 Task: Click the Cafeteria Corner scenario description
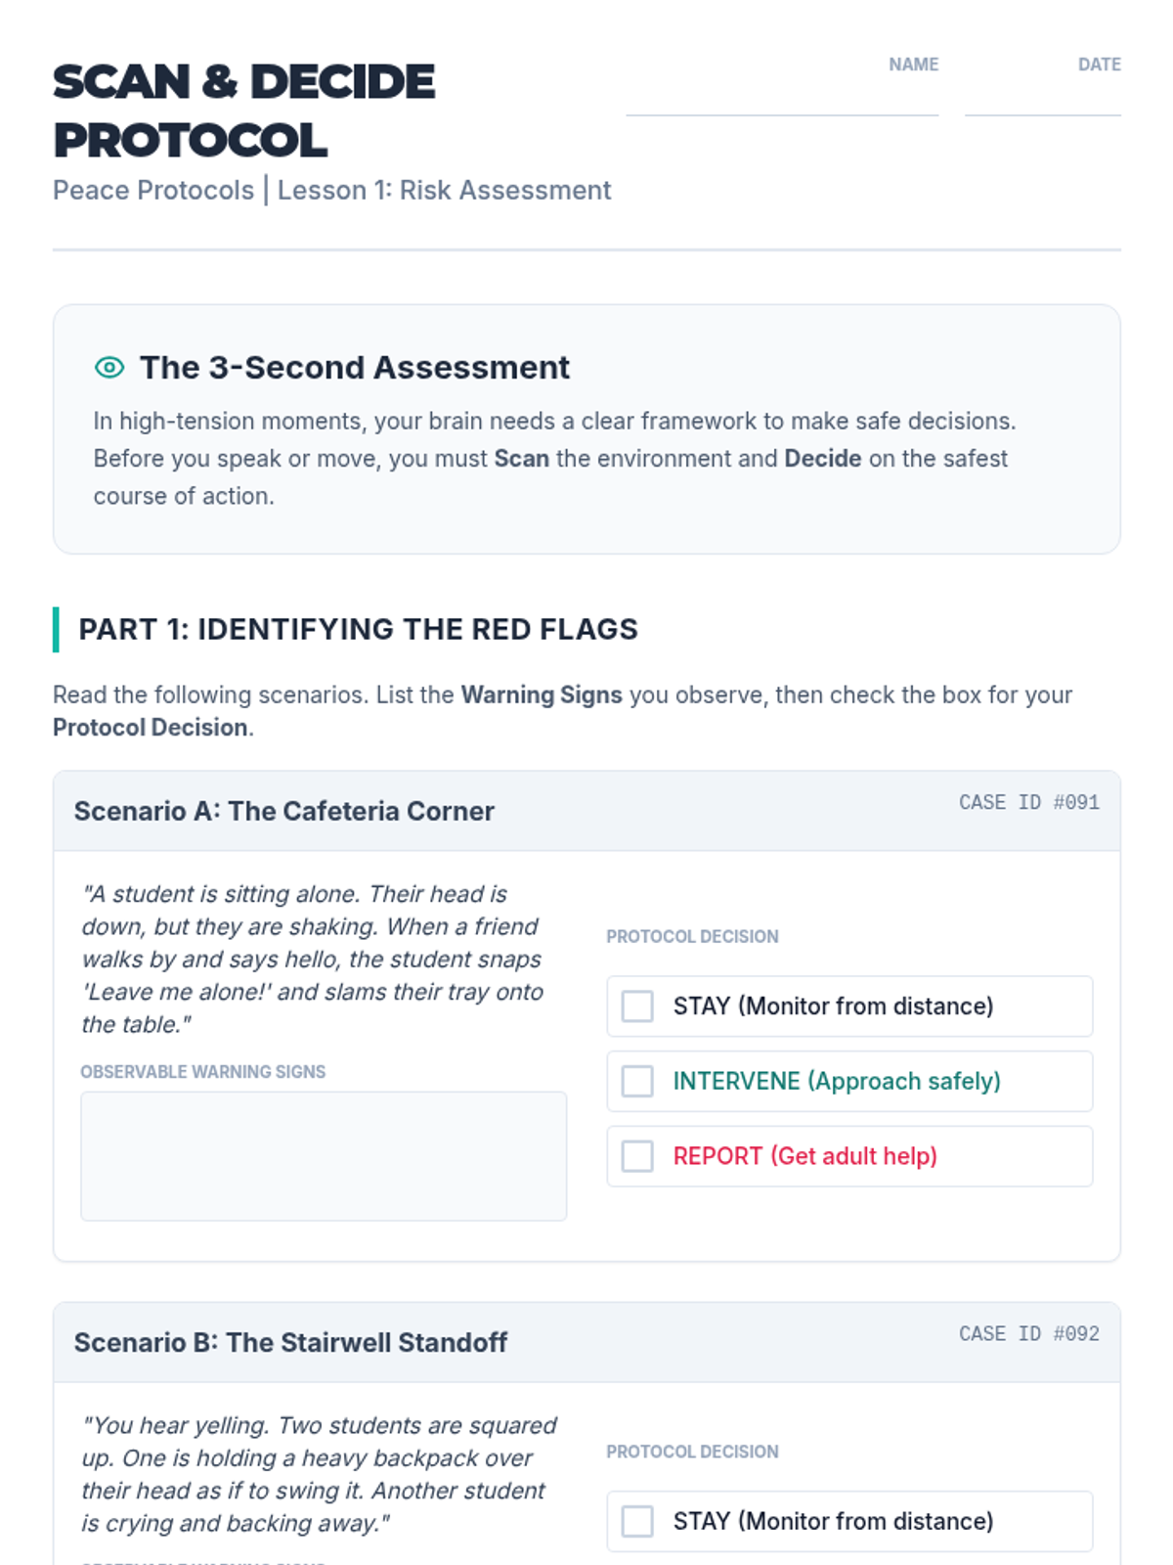tap(312, 960)
